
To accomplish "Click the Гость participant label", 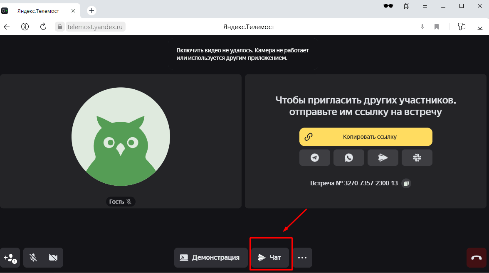I will click(121, 202).
